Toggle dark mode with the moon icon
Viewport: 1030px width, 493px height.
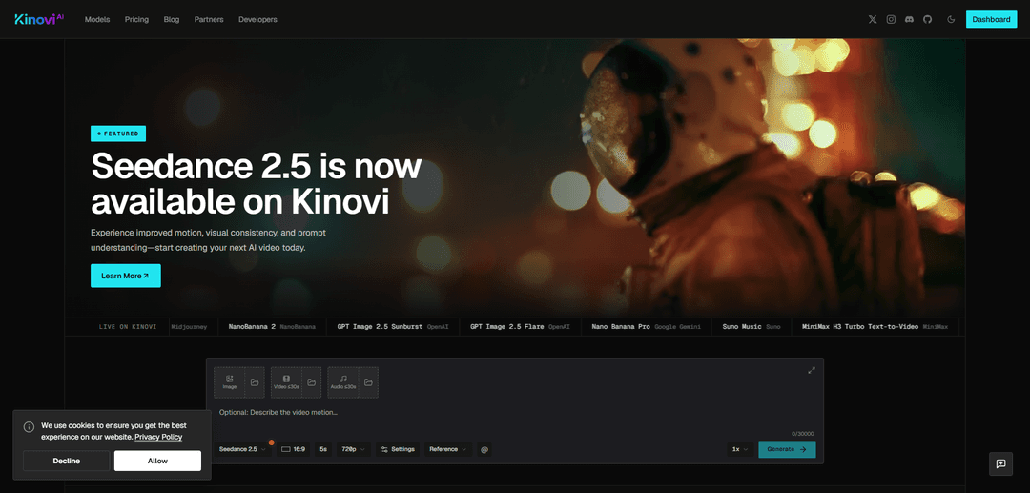pos(951,20)
